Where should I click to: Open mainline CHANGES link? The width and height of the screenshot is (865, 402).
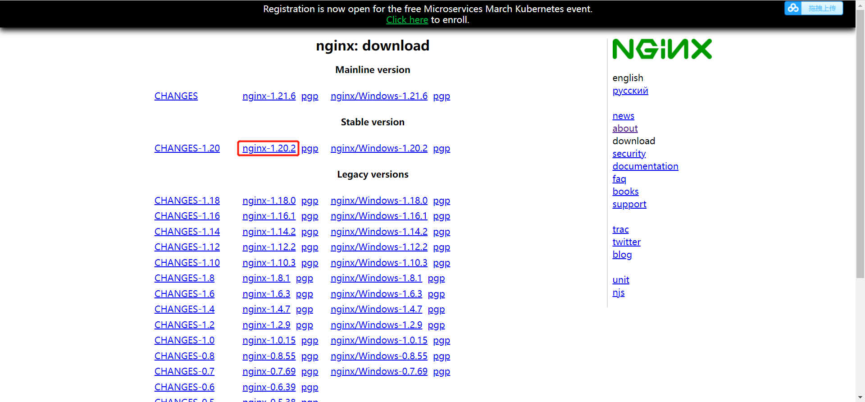coord(176,96)
